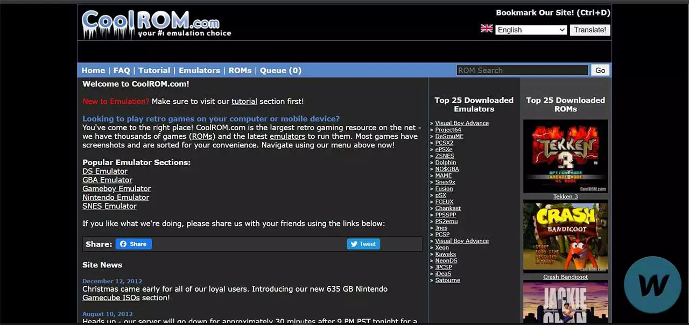Click the Go search button
Image resolution: width=689 pixels, height=325 pixels.
coord(600,70)
